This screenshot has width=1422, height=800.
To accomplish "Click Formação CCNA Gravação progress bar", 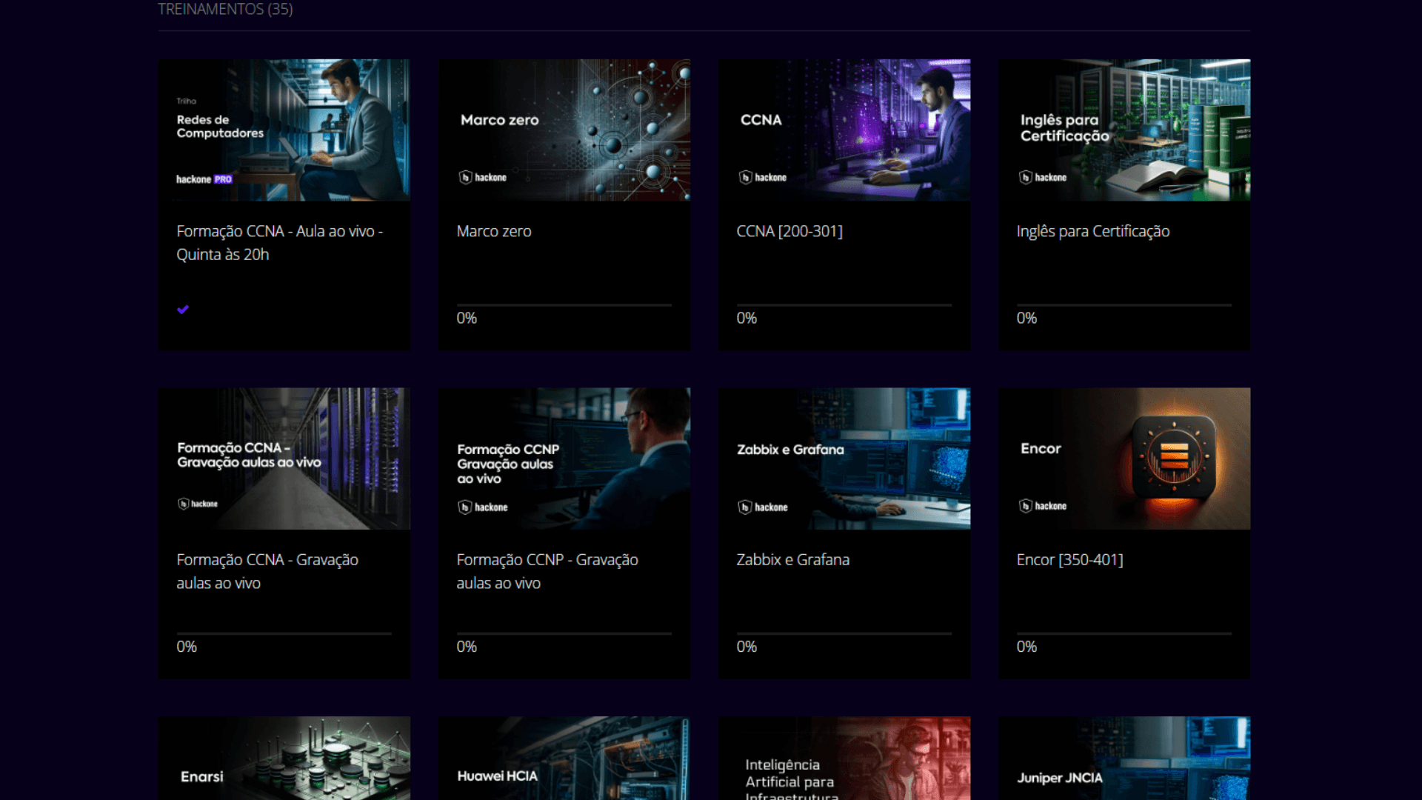I will (284, 633).
